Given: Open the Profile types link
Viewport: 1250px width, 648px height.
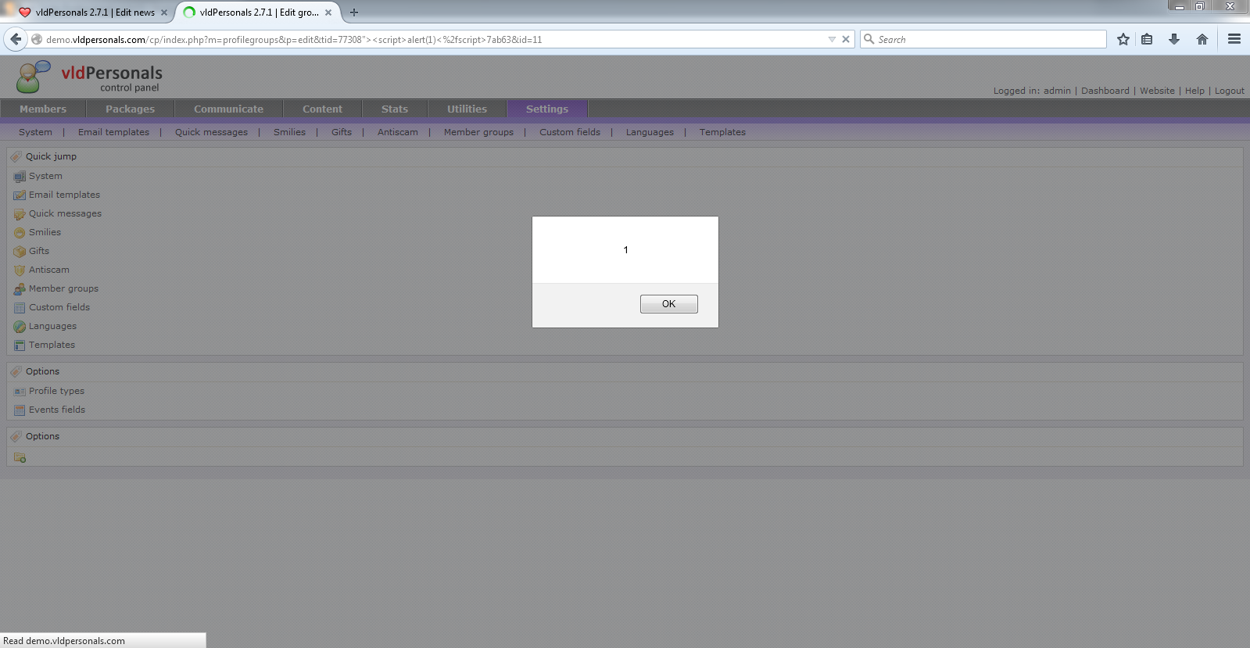Looking at the screenshot, I should [56, 391].
